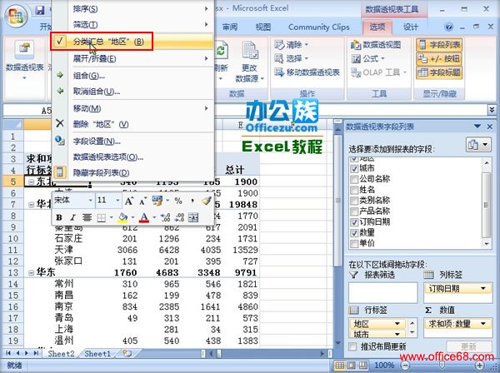
Task: Open 数据透视图 PivotChart tool
Action: tap(376, 45)
